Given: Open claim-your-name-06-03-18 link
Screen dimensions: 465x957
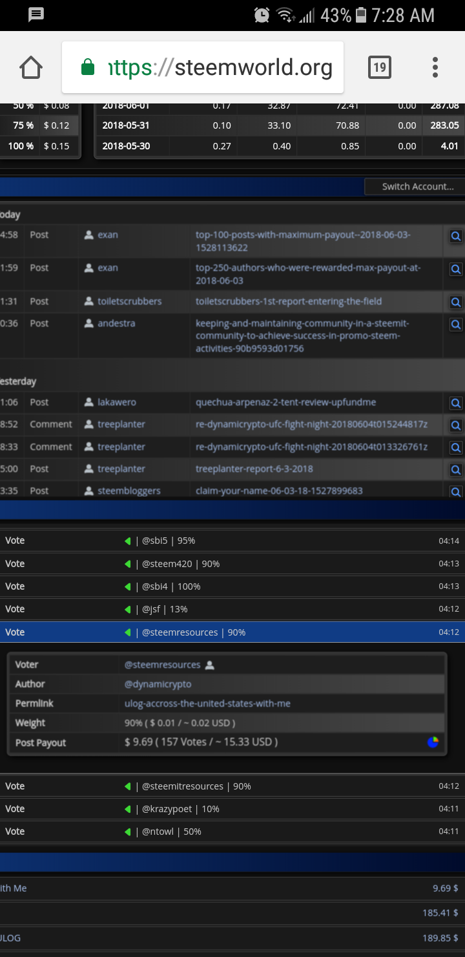Looking at the screenshot, I should (279, 491).
